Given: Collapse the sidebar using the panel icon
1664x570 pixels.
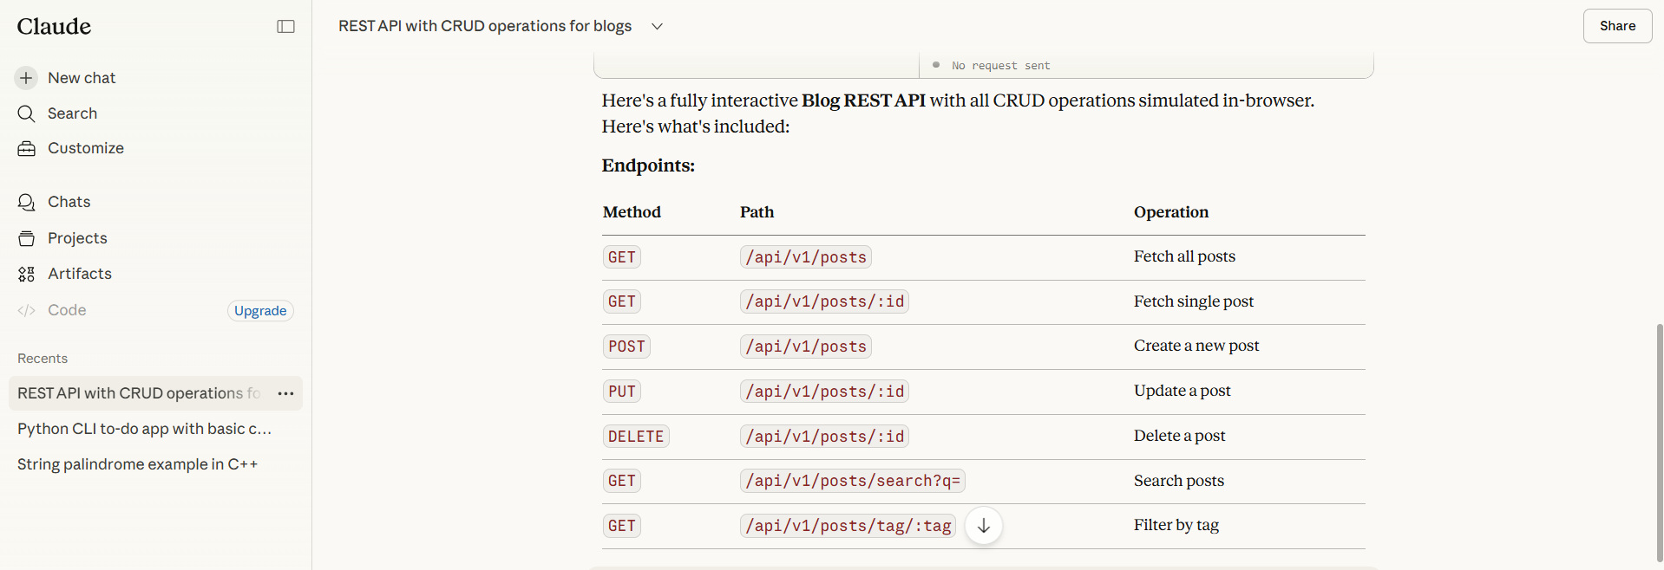Looking at the screenshot, I should 285,27.
